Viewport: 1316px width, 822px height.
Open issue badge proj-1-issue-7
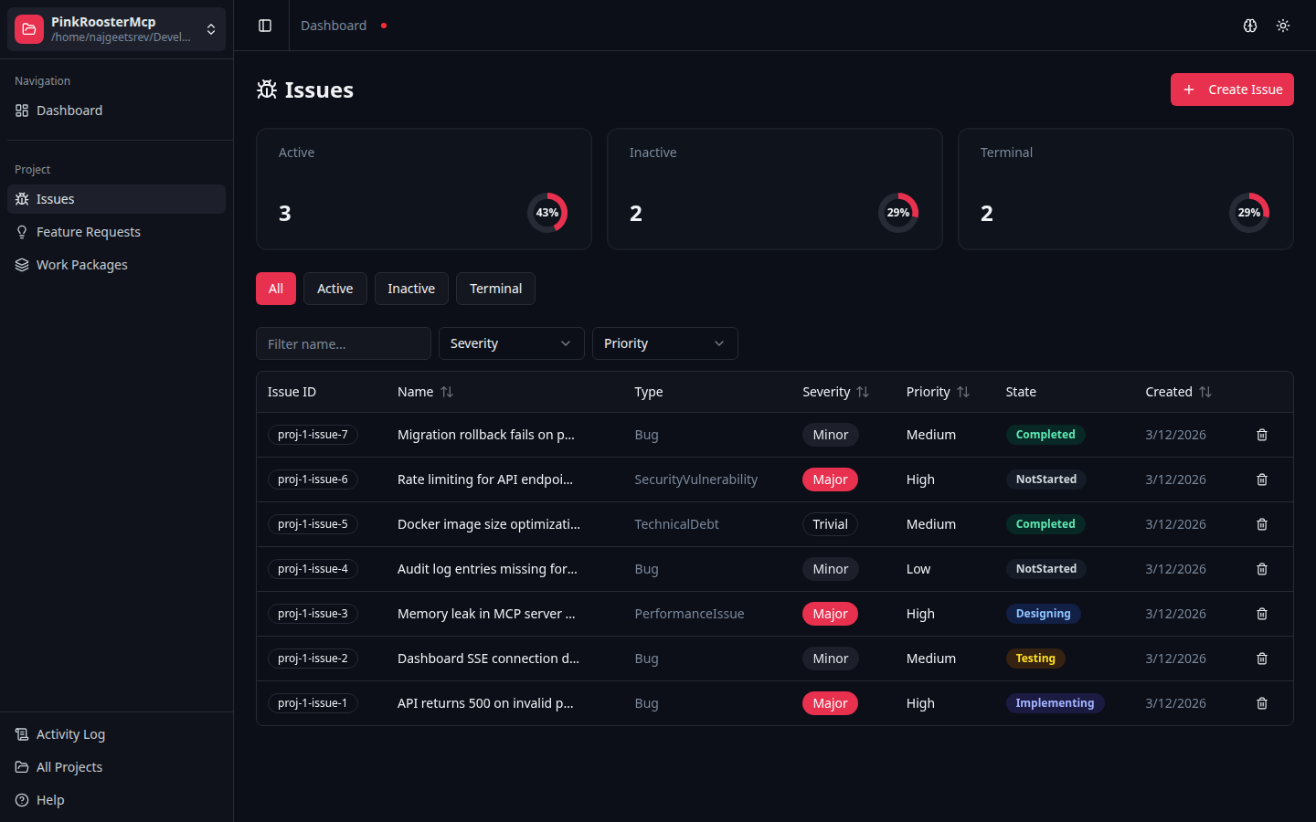(313, 435)
